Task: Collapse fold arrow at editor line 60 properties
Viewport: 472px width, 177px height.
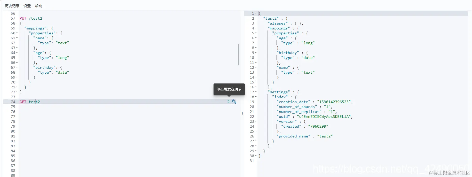Action: coord(17,33)
